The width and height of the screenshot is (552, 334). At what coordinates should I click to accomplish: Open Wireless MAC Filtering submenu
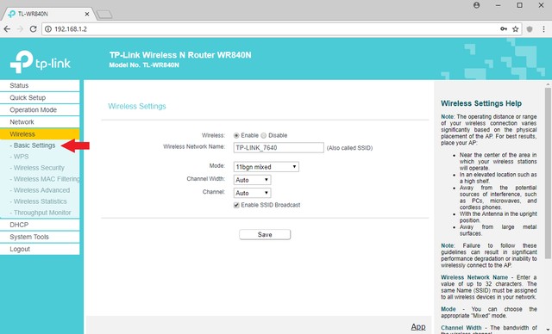45,179
